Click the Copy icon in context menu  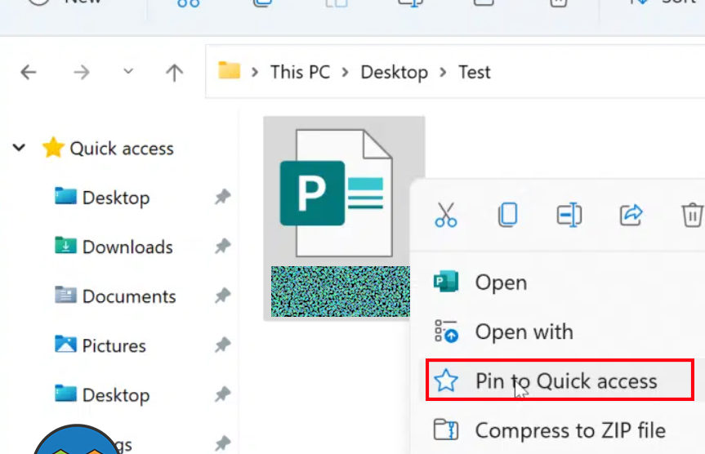pos(507,215)
